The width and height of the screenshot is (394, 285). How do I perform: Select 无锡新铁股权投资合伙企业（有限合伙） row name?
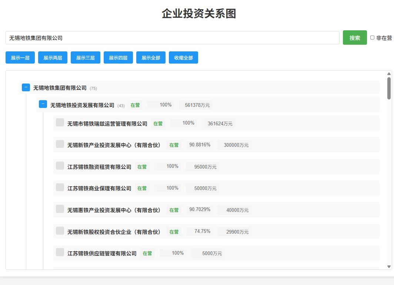coord(114,232)
